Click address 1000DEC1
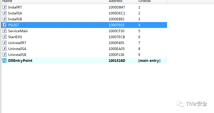Image resolution: width=214 pixels, height=113 pixels. tap(117, 13)
